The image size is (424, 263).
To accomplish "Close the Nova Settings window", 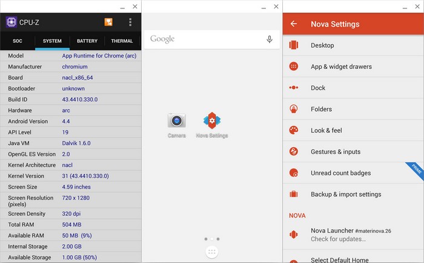I will pos(417,7).
